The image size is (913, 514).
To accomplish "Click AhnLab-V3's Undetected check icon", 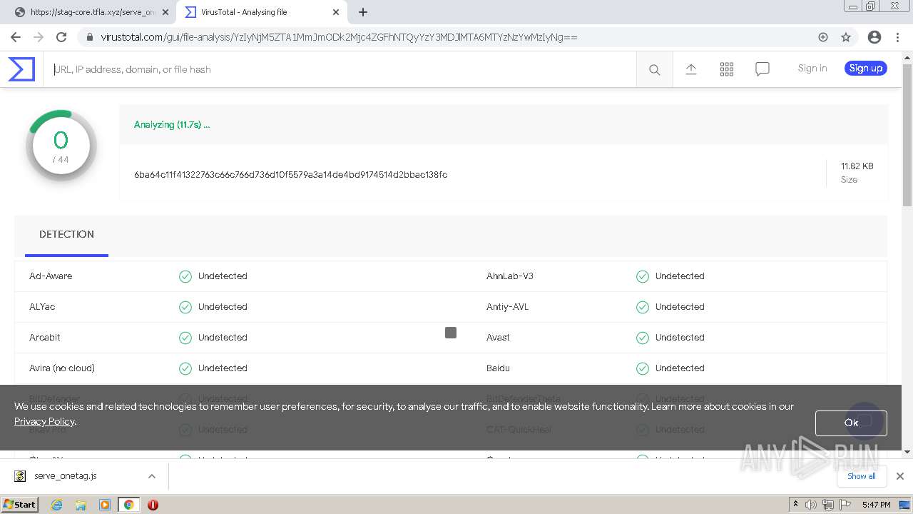I will [643, 276].
